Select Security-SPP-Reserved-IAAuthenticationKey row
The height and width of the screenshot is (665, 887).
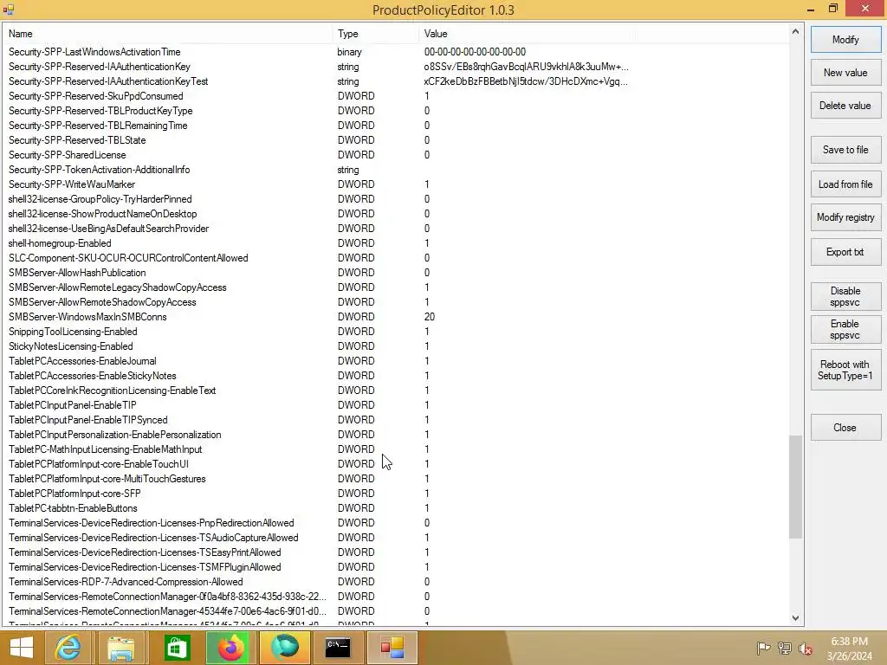click(396, 67)
